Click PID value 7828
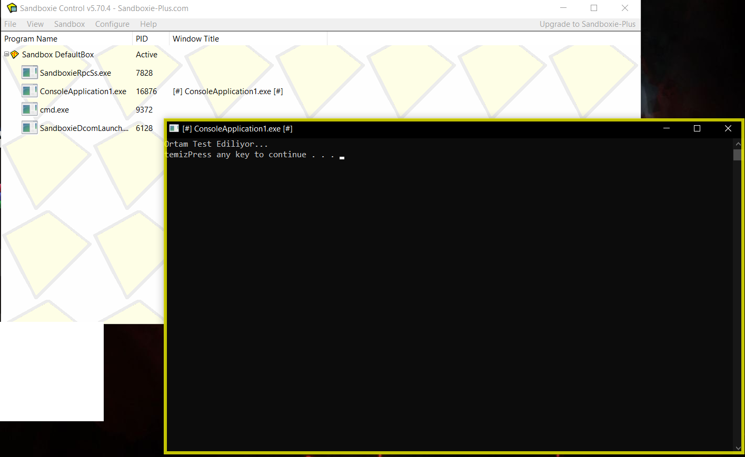745x457 pixels. point(144,73)
